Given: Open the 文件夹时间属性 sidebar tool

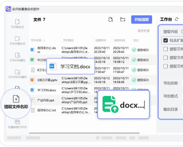Looking at the screenshot, I should coord(18,74).
